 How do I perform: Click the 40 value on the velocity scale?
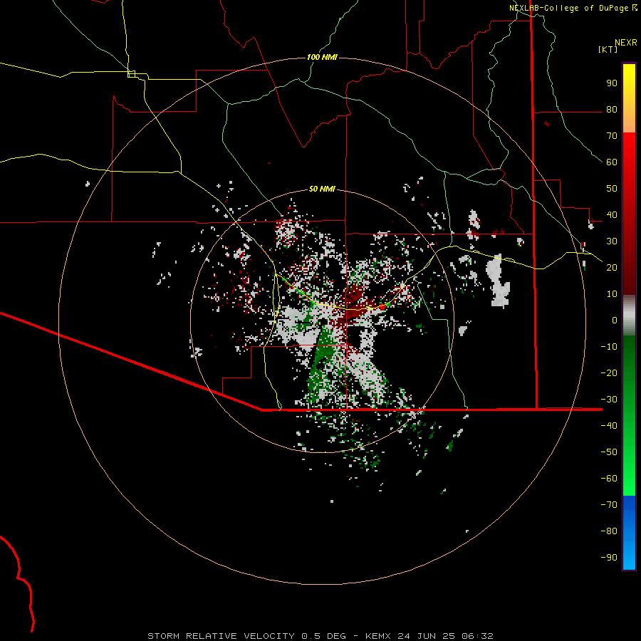pyautogui.click(x=612, y=215)
